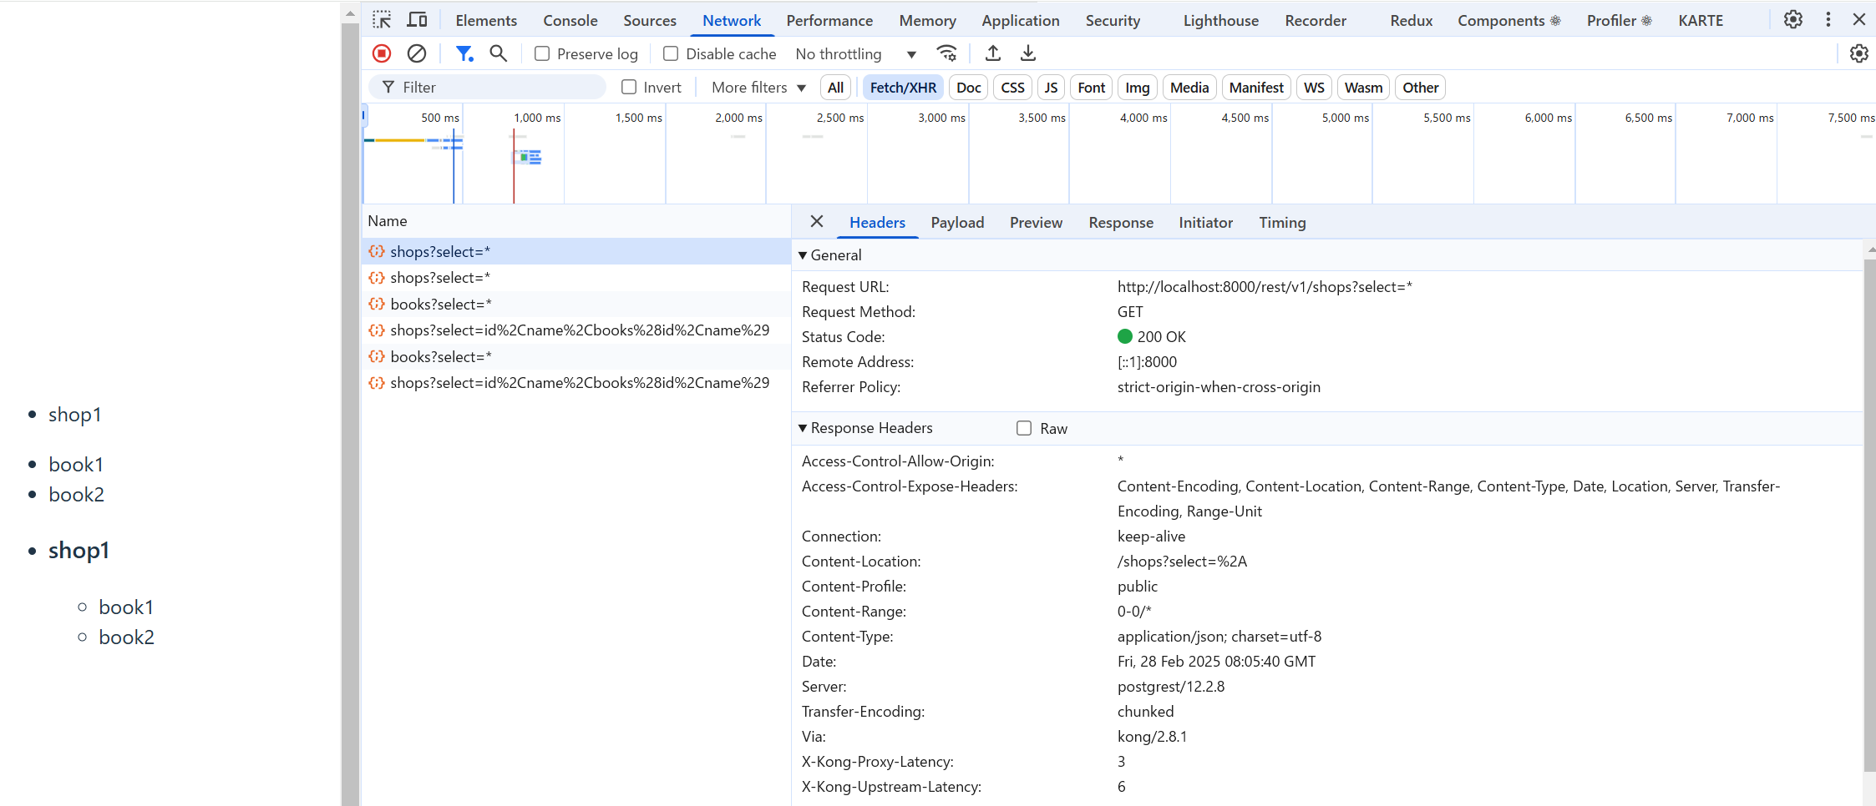
Task: Clear the network log
Action: [x=417, y=53]
